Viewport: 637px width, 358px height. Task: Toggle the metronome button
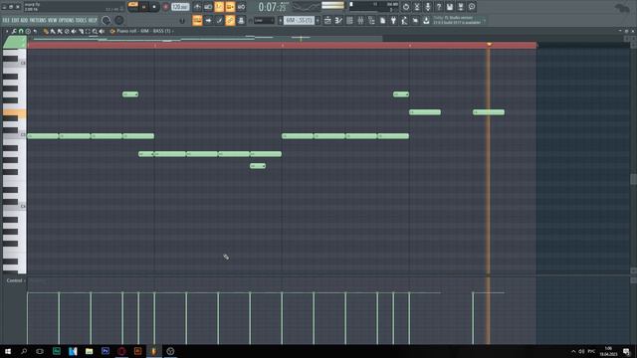(x=197, y=7)
